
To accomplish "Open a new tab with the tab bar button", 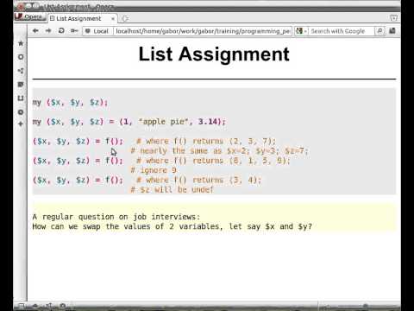I will click(125, 19).
